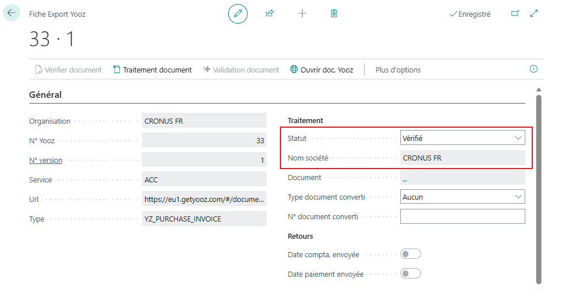Image resolution: width=561 pixels, height=294 pixels.
Task: Create new record with plus icon
Action: pos(302,13)
